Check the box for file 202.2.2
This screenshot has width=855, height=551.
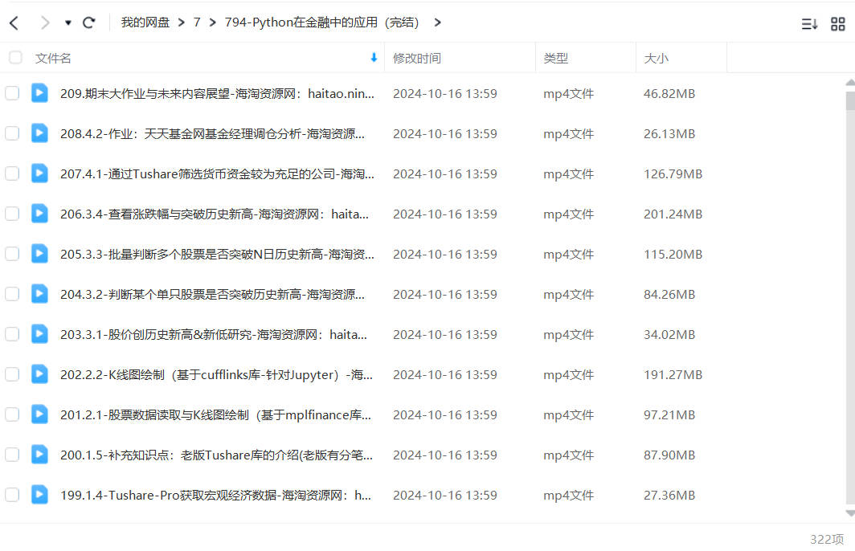tap(12, 374)
